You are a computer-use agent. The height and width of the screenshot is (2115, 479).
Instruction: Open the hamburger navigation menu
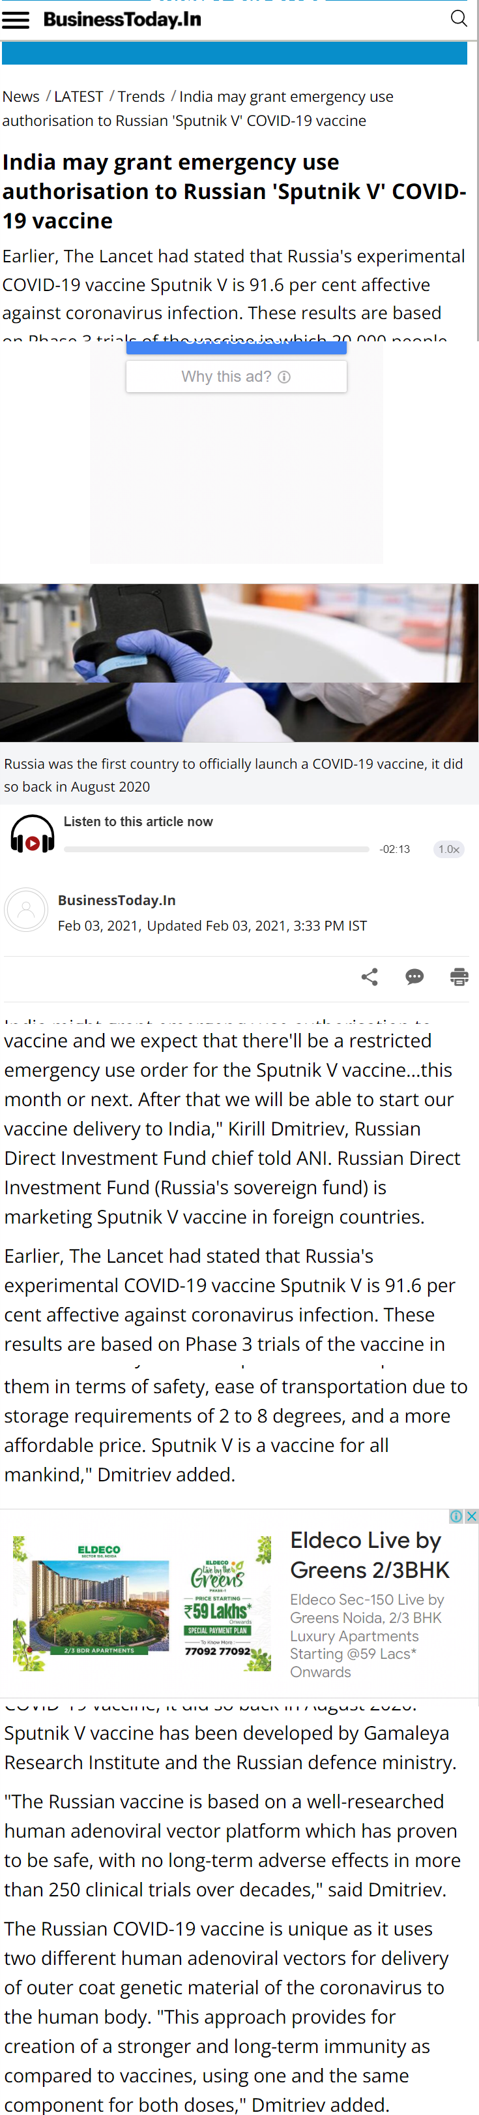tap(16, 20)
